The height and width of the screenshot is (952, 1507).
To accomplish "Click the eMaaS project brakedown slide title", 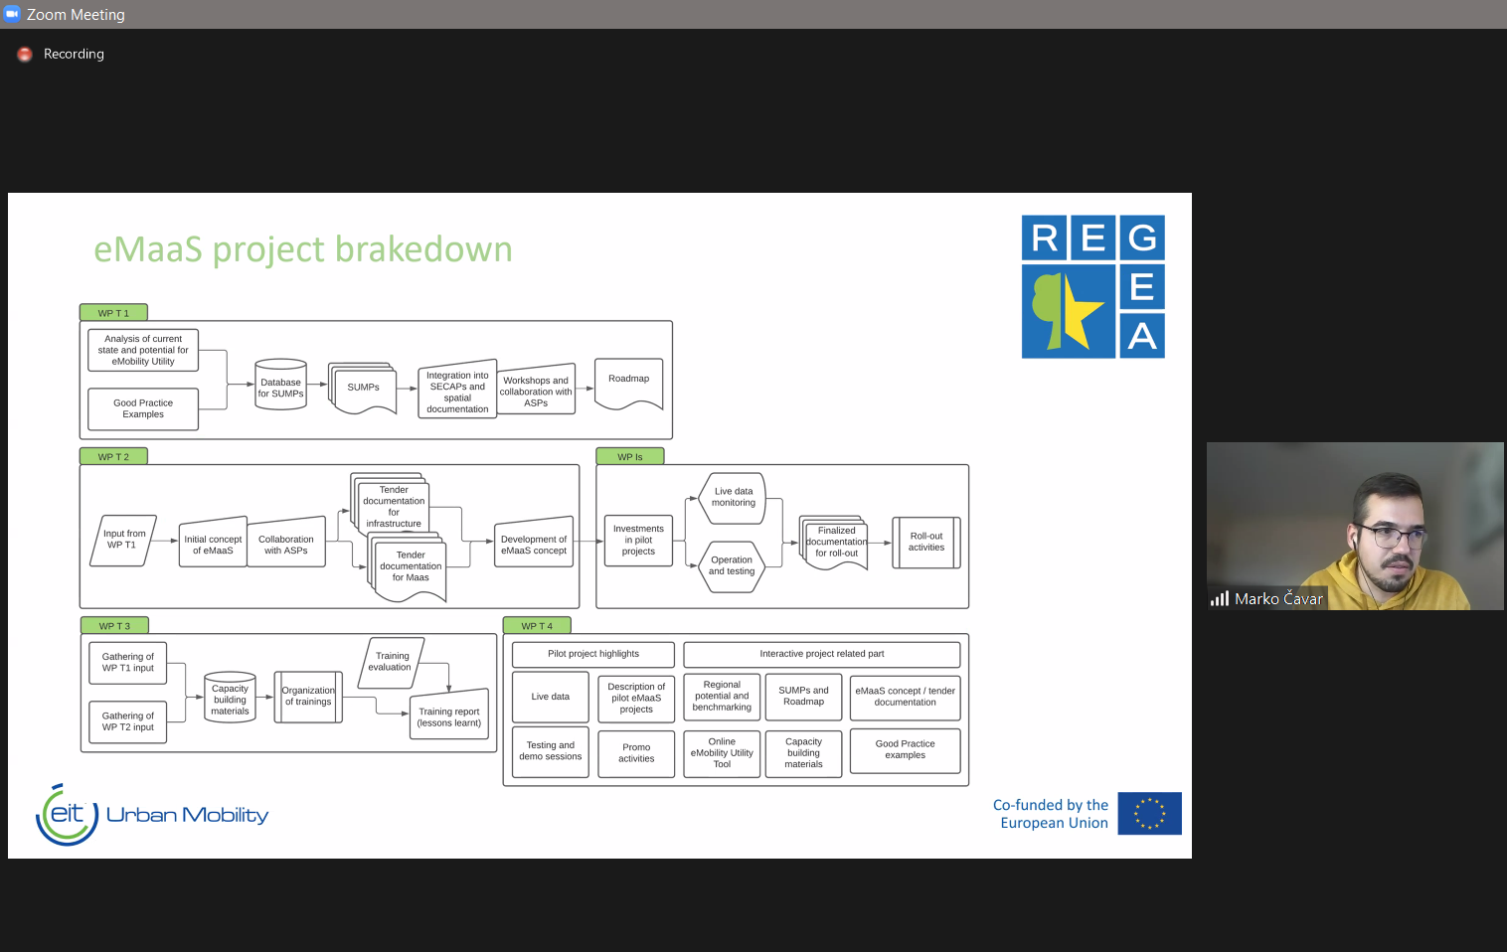I will click(303, 249).
